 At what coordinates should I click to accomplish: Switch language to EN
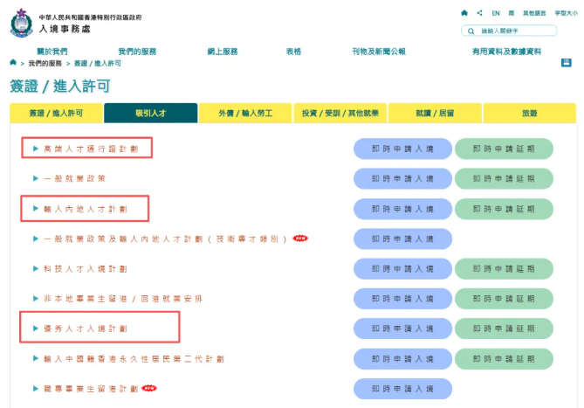pyautogui.click(x=496, y=13)
